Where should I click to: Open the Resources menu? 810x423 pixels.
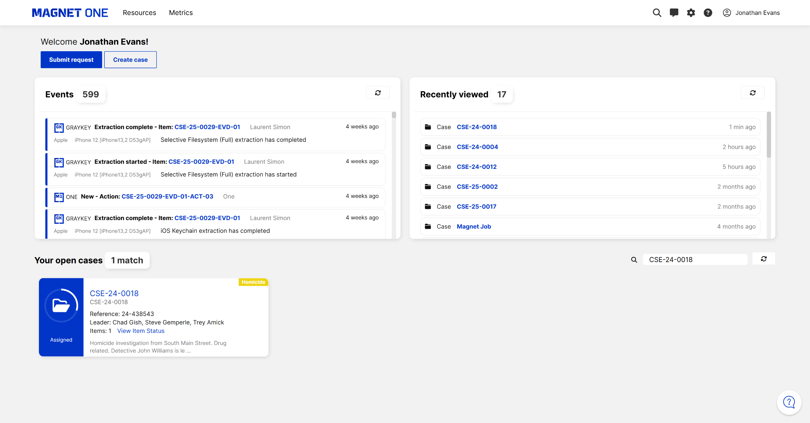tap(140, 13)
